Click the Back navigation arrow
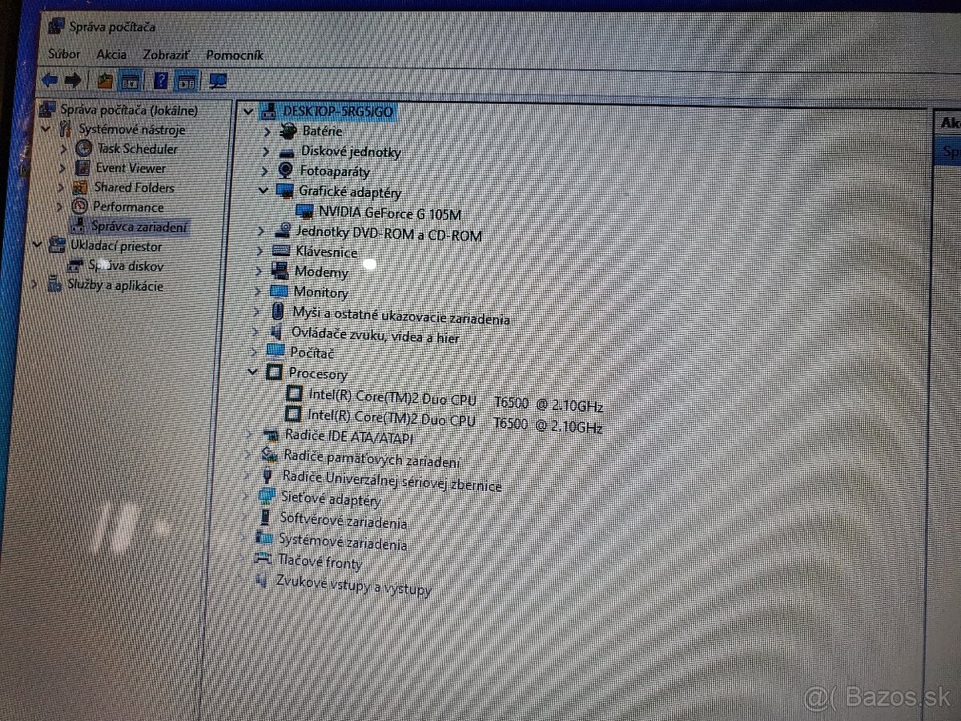 point(50,79)
